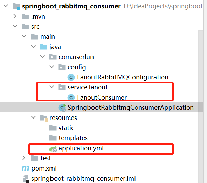Open FanoutRabbitMQConfiguration class
The height and width of the screenshot is (183, 207).
click(x=123, y=77)
